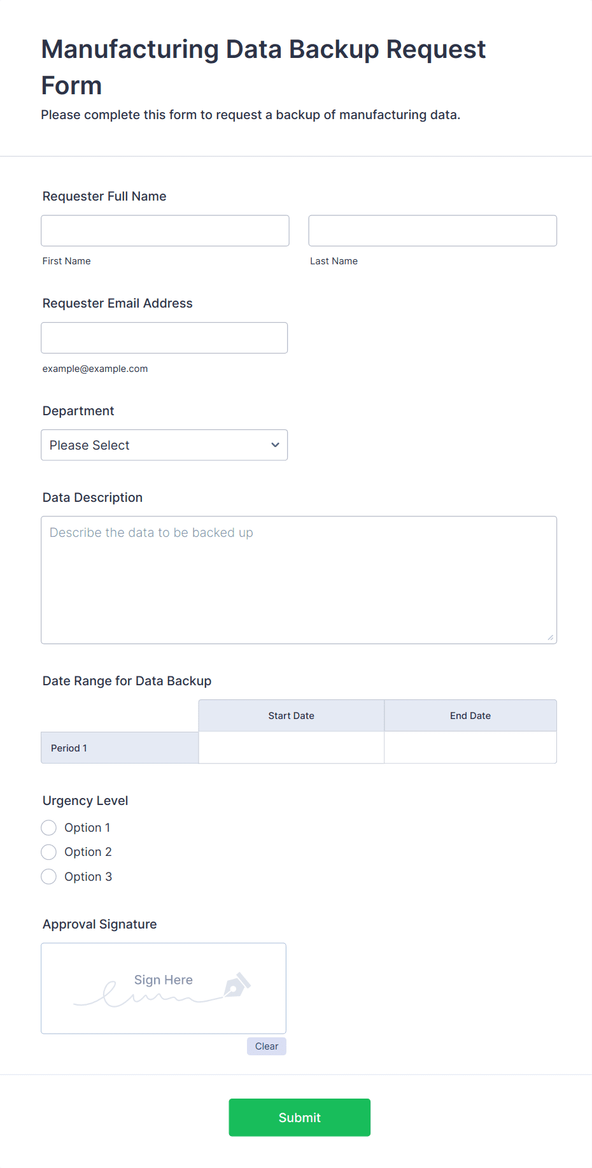
Task: Select Urgency Level Option 2
Action: pyautogui.click(x=49, y=852)
